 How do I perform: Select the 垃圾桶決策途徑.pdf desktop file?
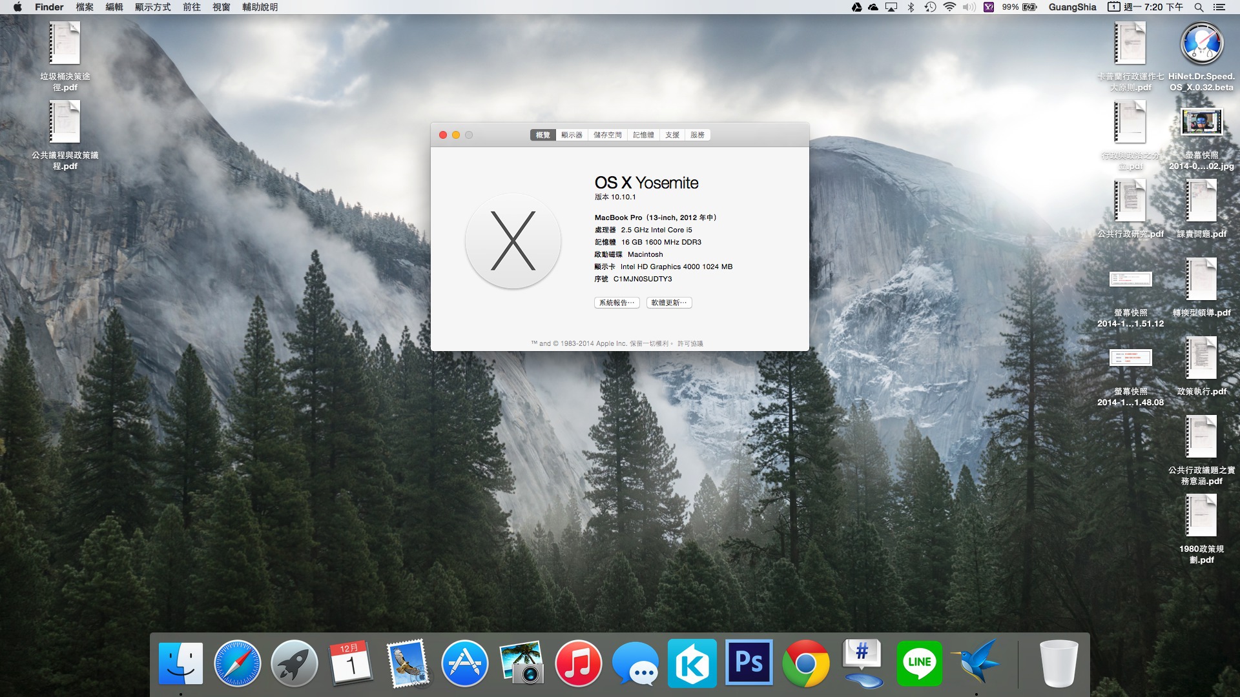tap(65, 57)
